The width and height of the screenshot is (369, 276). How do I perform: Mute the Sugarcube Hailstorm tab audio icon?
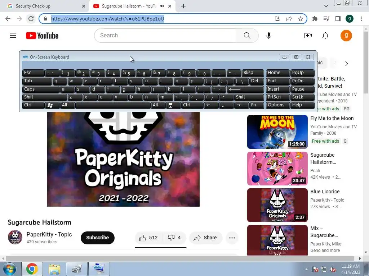[x=162, y=6]
